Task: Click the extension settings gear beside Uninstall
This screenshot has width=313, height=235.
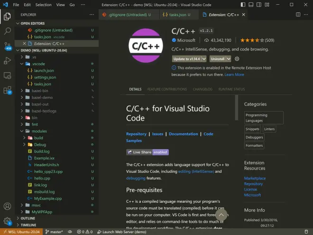Action: click(237, 59)
